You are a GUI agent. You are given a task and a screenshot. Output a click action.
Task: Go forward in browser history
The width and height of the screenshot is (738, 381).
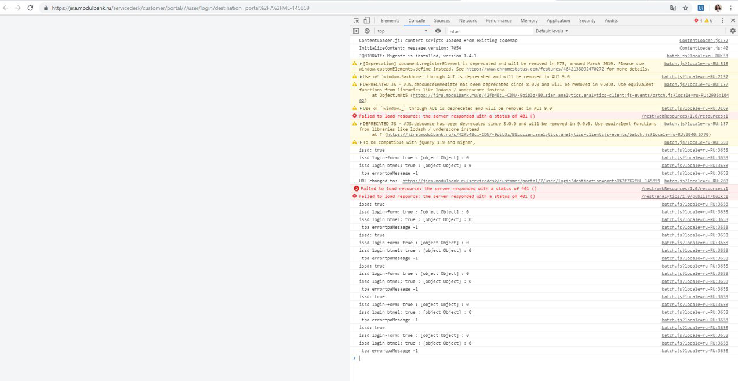pyautogui.click(x=17, y=8)
